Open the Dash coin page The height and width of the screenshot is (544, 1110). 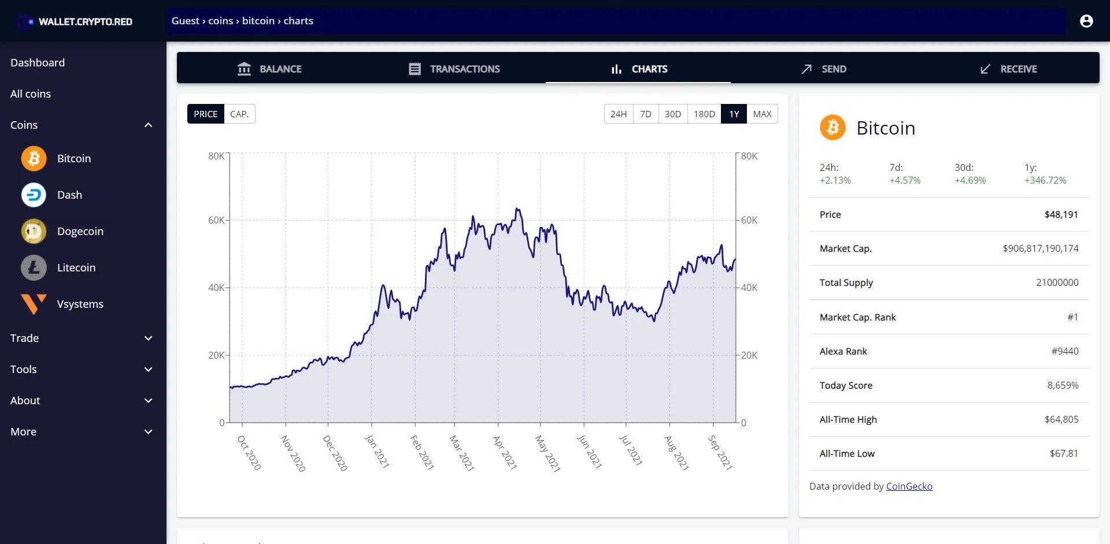69,195
